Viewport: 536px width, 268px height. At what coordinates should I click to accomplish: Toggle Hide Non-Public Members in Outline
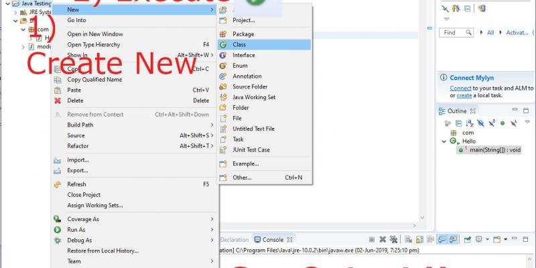click(x=503, y=123)
